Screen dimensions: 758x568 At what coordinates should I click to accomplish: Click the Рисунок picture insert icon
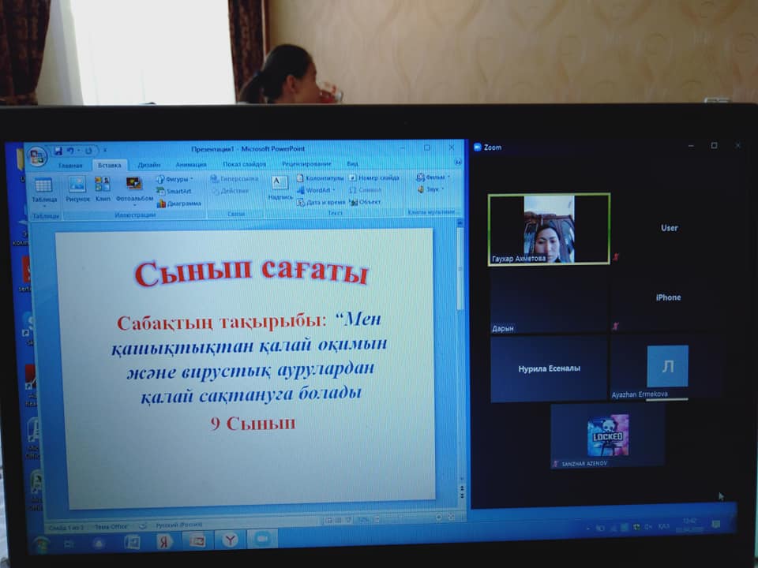click(x=77, y=189)
